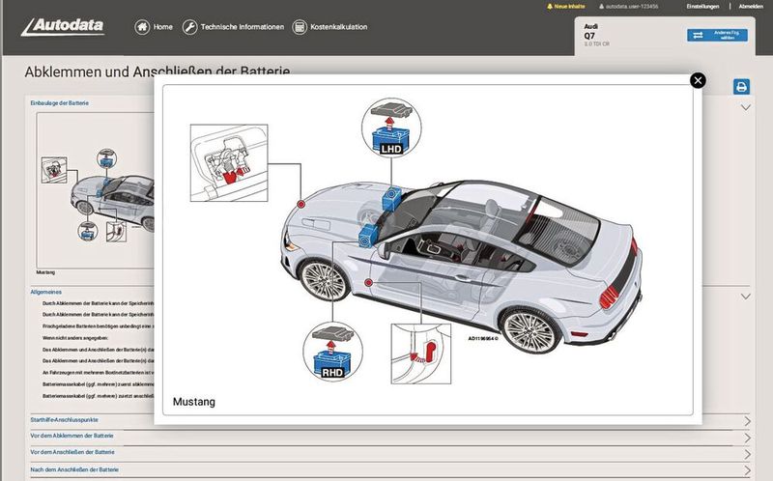Click the 'Batteriemassekabel (ggf. mehrere) zuletzt' line
The height and width of the screenshot is (481, 773).
pyautogui.click(x=99, y=396)
